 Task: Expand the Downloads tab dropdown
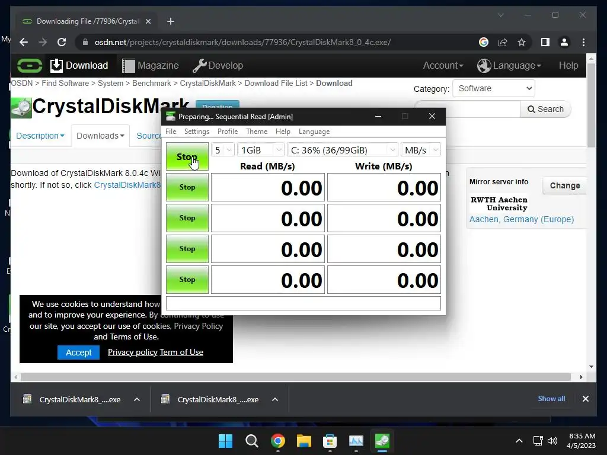(x=100, y=136)
